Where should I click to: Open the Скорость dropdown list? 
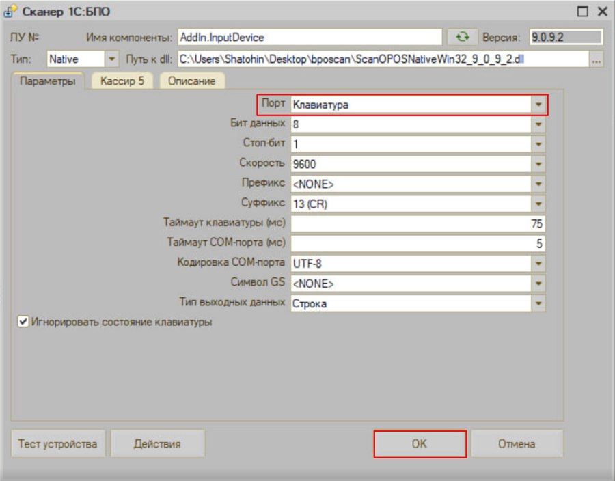pos(538,164)
